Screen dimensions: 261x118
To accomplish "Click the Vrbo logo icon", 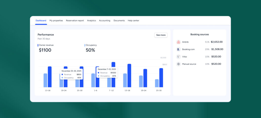I will [178, 57].
